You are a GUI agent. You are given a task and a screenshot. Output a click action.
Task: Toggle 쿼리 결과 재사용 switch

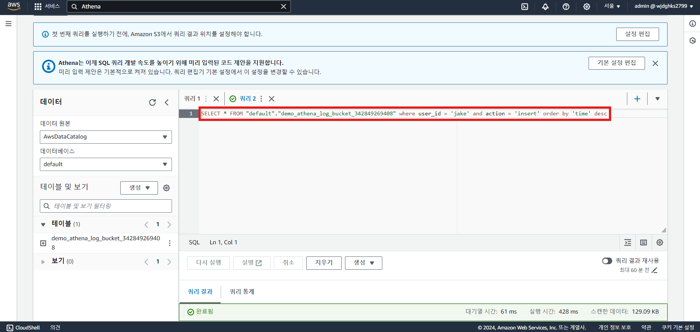click(x=607, y=261)
